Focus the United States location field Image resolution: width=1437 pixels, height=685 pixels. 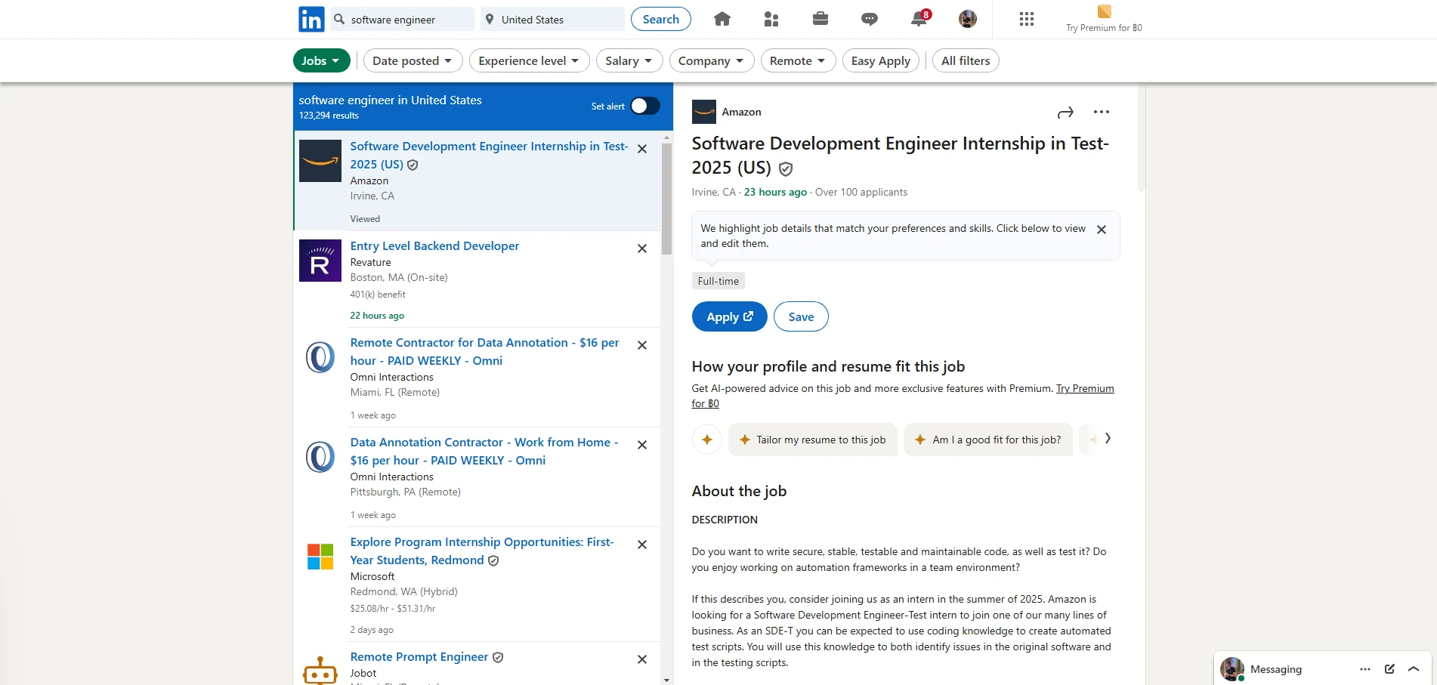tap(552, 20)
